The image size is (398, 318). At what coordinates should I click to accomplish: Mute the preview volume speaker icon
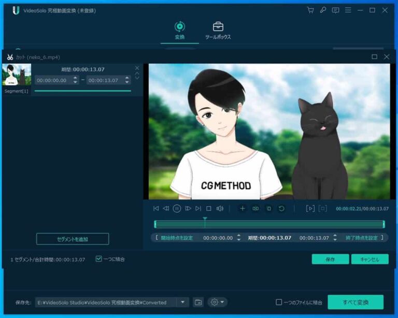(220, 209)
